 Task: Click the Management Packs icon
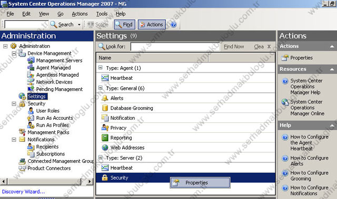(22, 132)
